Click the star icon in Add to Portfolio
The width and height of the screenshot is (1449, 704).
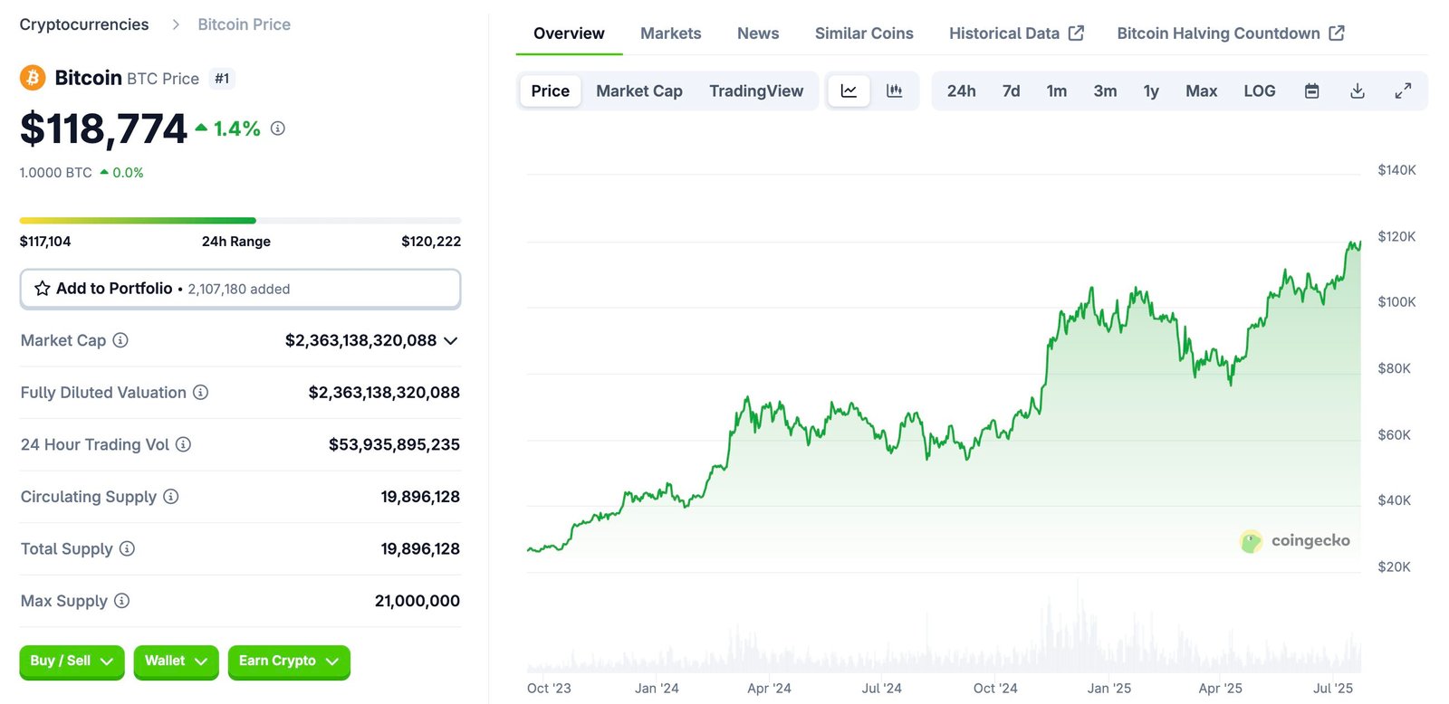(x=43, y=289)
